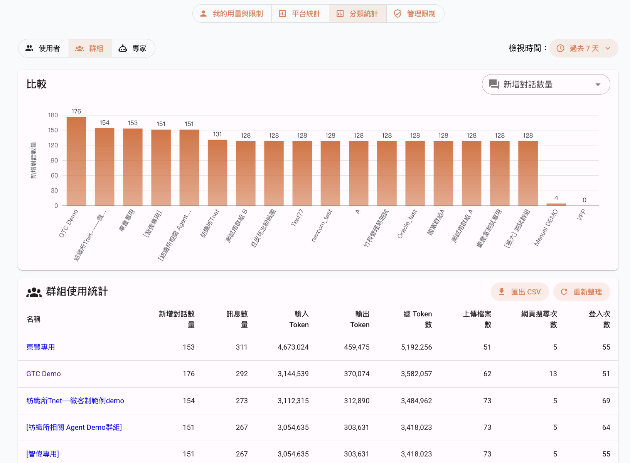Image resolution: width=630 pixels, height=463 pixels.
Task: Click the person icon in 我的用量與限制 tab
Action: tap(203, 14)
